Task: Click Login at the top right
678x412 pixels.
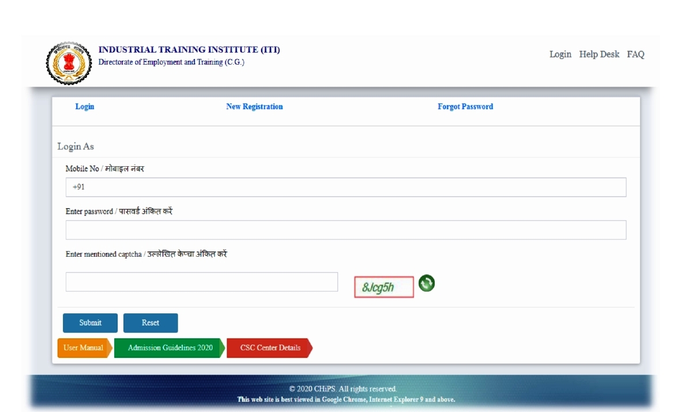Action: coord(561,54)
